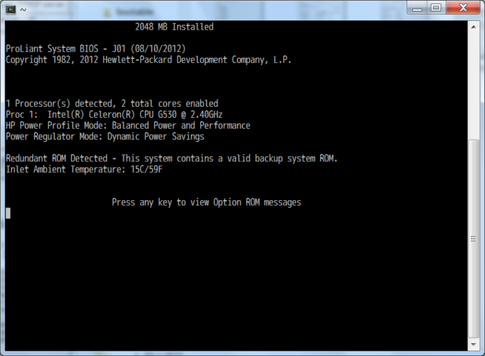This screenshot has width=485, height=356.
Task: Click the 'Proc 1: Intel(R) Celeron(R)' line
Action: tap(114, 115)
